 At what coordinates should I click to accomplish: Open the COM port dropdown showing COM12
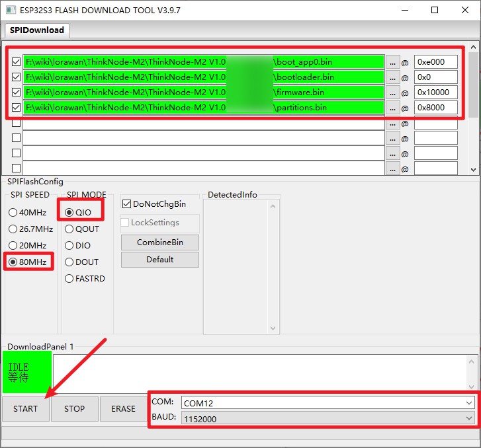point(328,402)
